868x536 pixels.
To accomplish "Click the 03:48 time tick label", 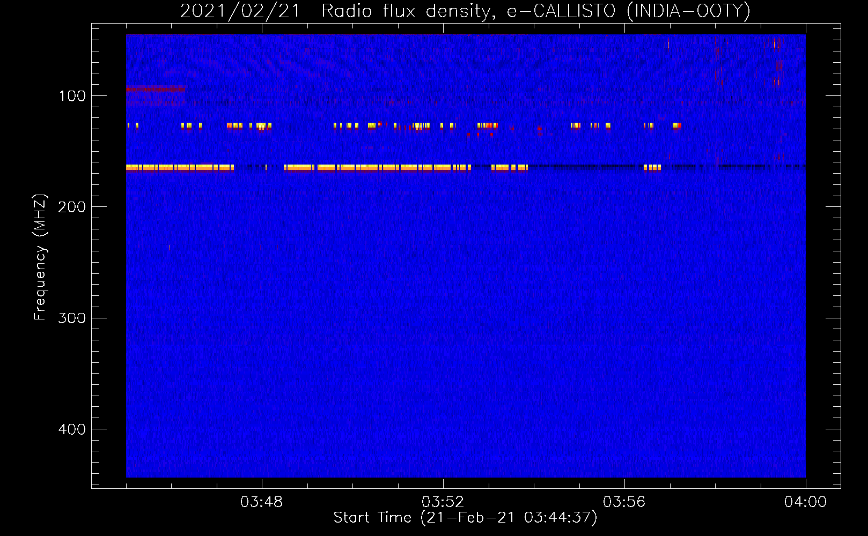I will click(x=262, y=502).
